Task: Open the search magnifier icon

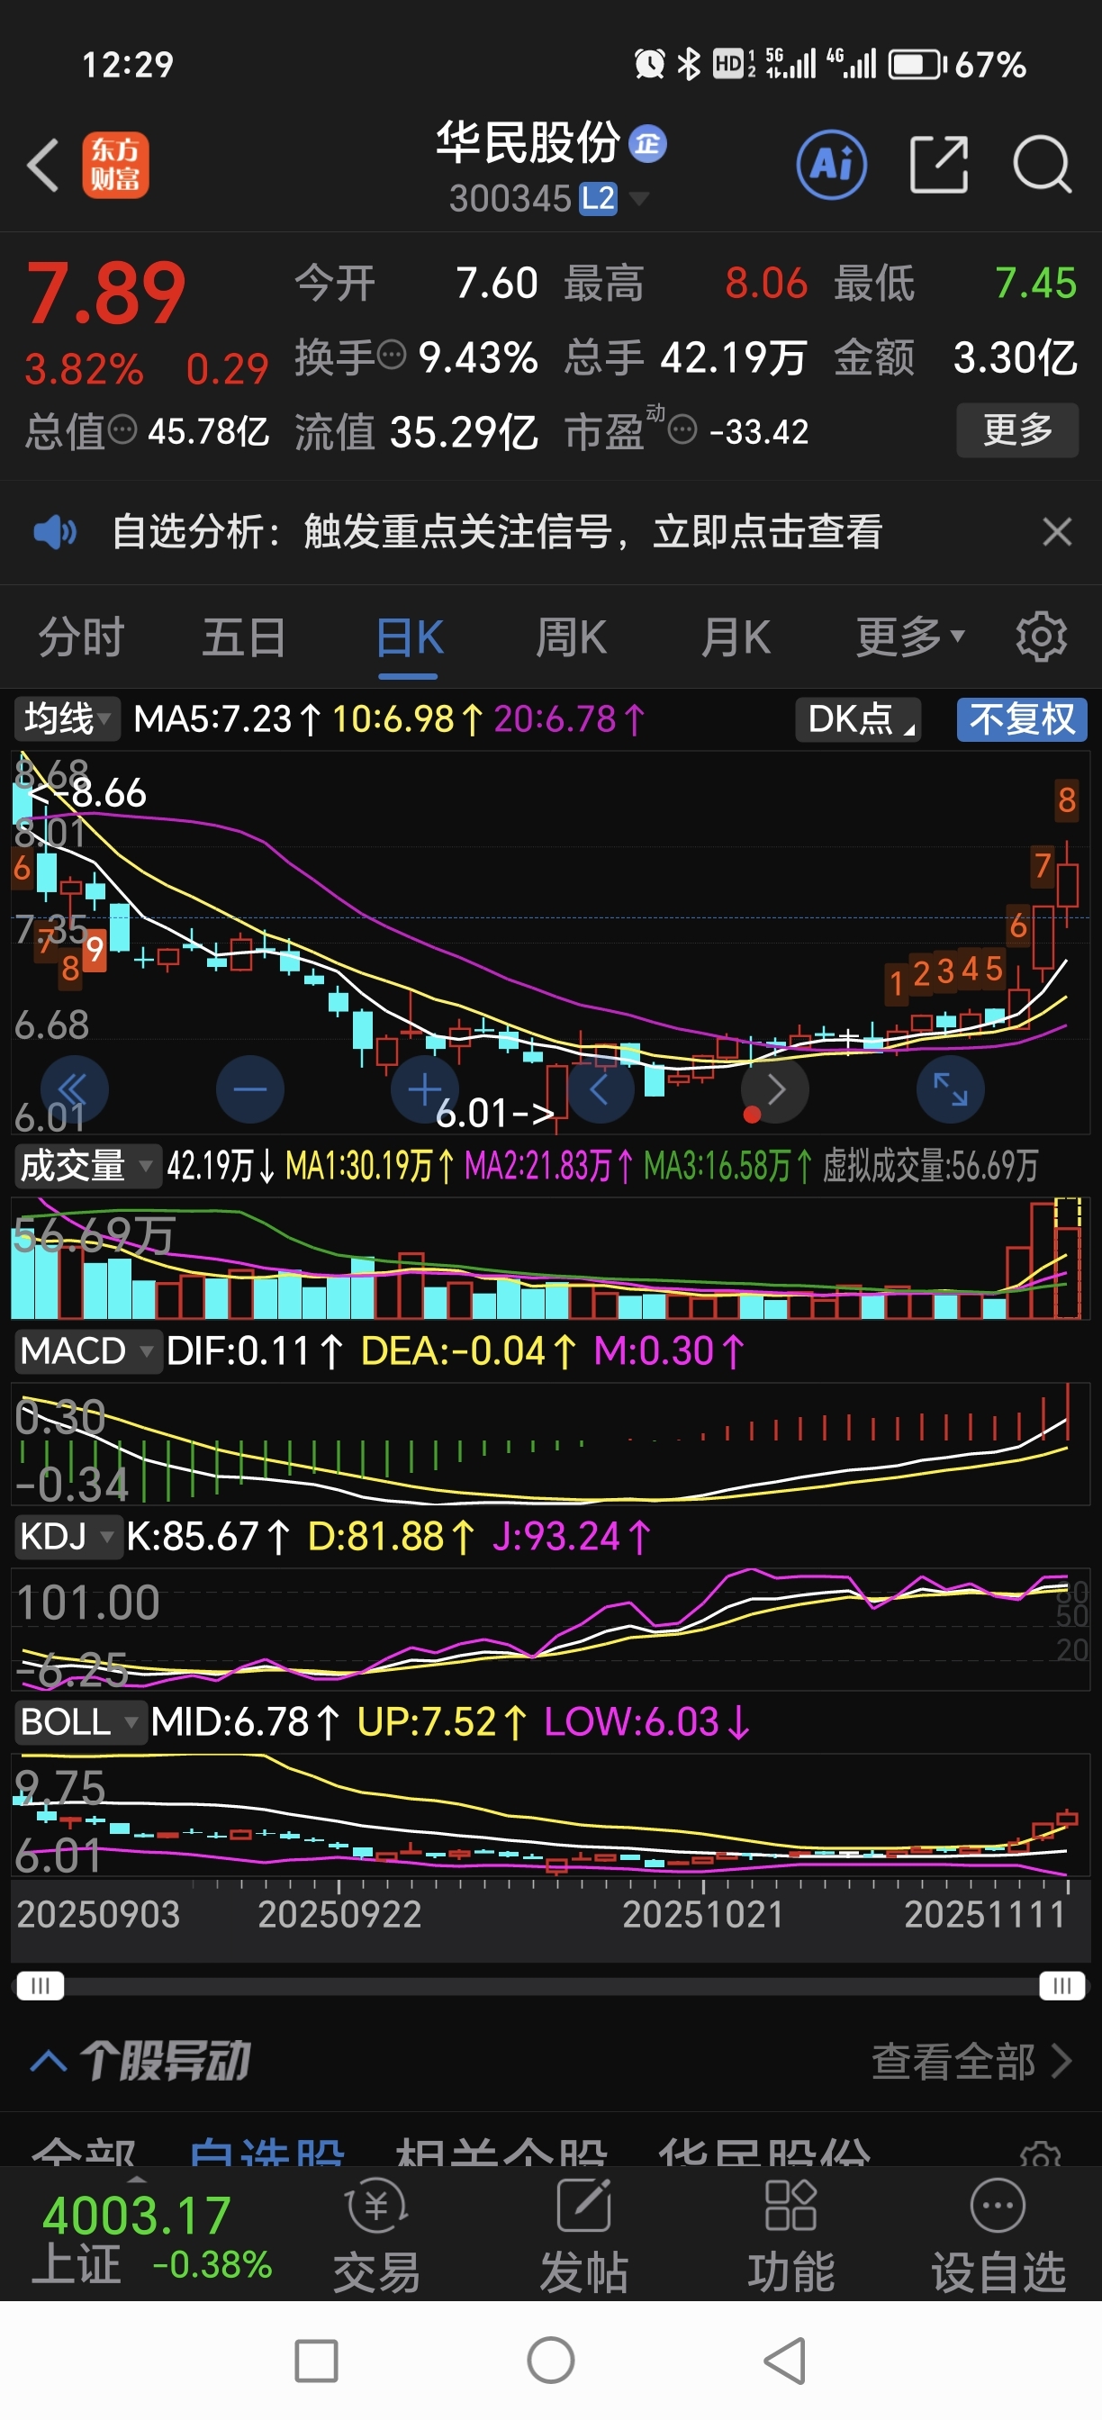Action: click(x=1042, y=166)
